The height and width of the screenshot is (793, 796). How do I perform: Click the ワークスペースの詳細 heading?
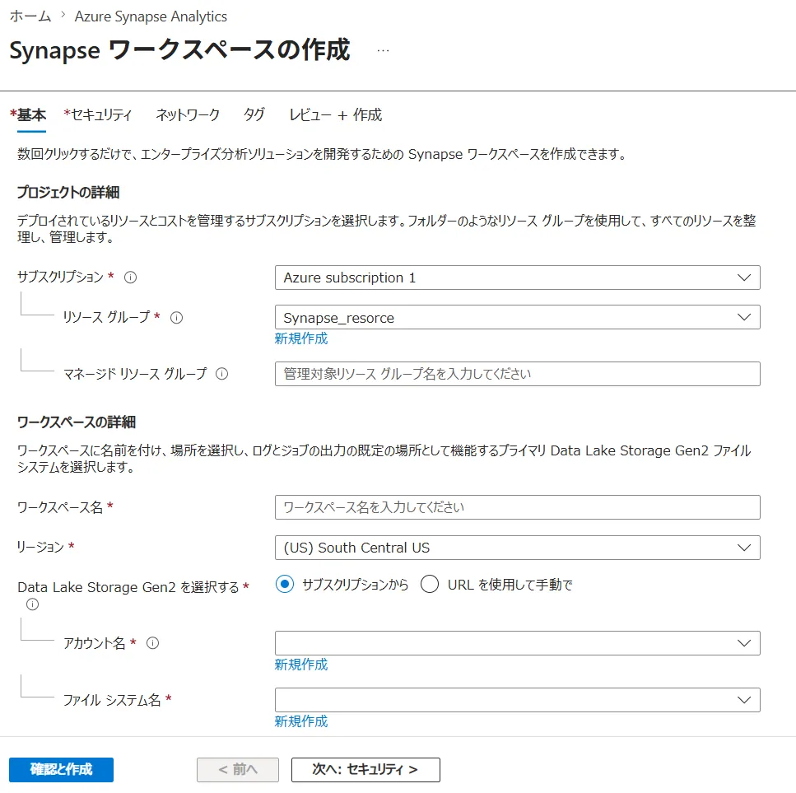[x=77, y=422]
